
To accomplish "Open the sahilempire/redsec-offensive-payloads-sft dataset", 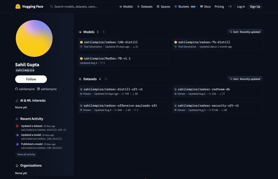I will pos(123,108).
